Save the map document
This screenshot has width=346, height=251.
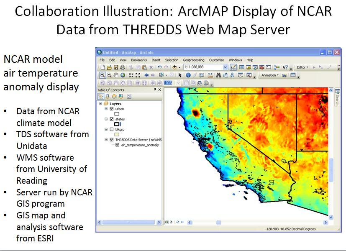click(116, 67)
